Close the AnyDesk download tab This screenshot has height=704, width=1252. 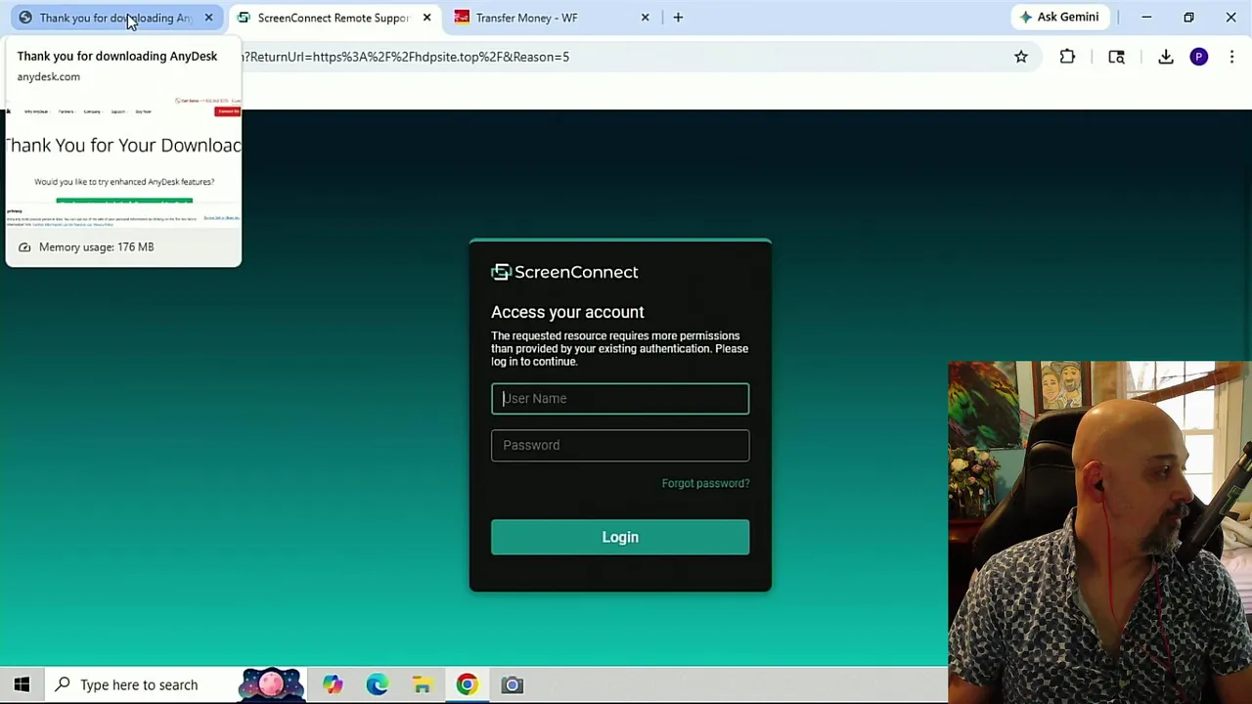[x=208, y=18]
